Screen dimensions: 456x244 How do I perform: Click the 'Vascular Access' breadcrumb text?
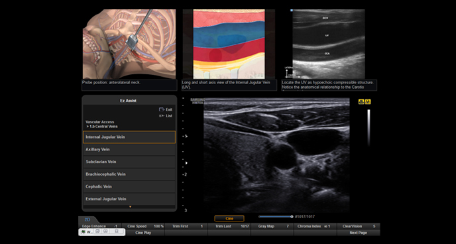(99, 122)
